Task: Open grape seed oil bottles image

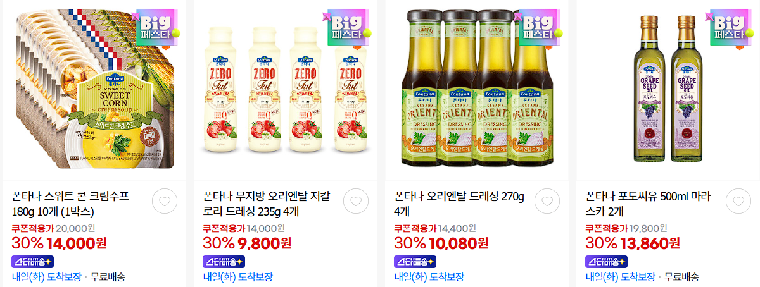Action: (x=668, y=89)
